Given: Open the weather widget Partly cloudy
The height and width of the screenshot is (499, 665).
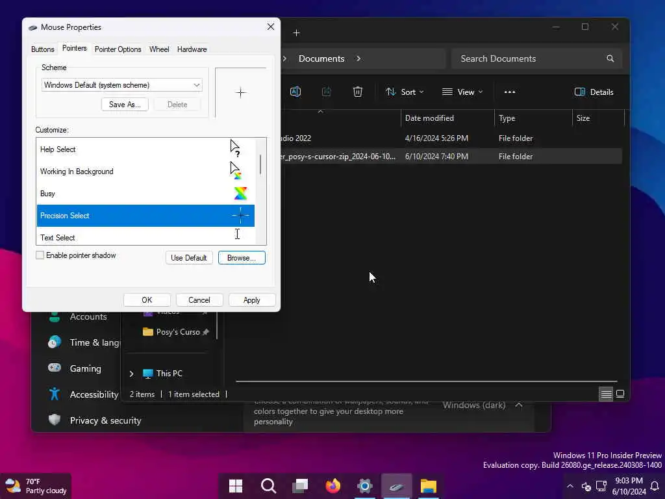Looking at the screenshot, I should coord(36,486).
